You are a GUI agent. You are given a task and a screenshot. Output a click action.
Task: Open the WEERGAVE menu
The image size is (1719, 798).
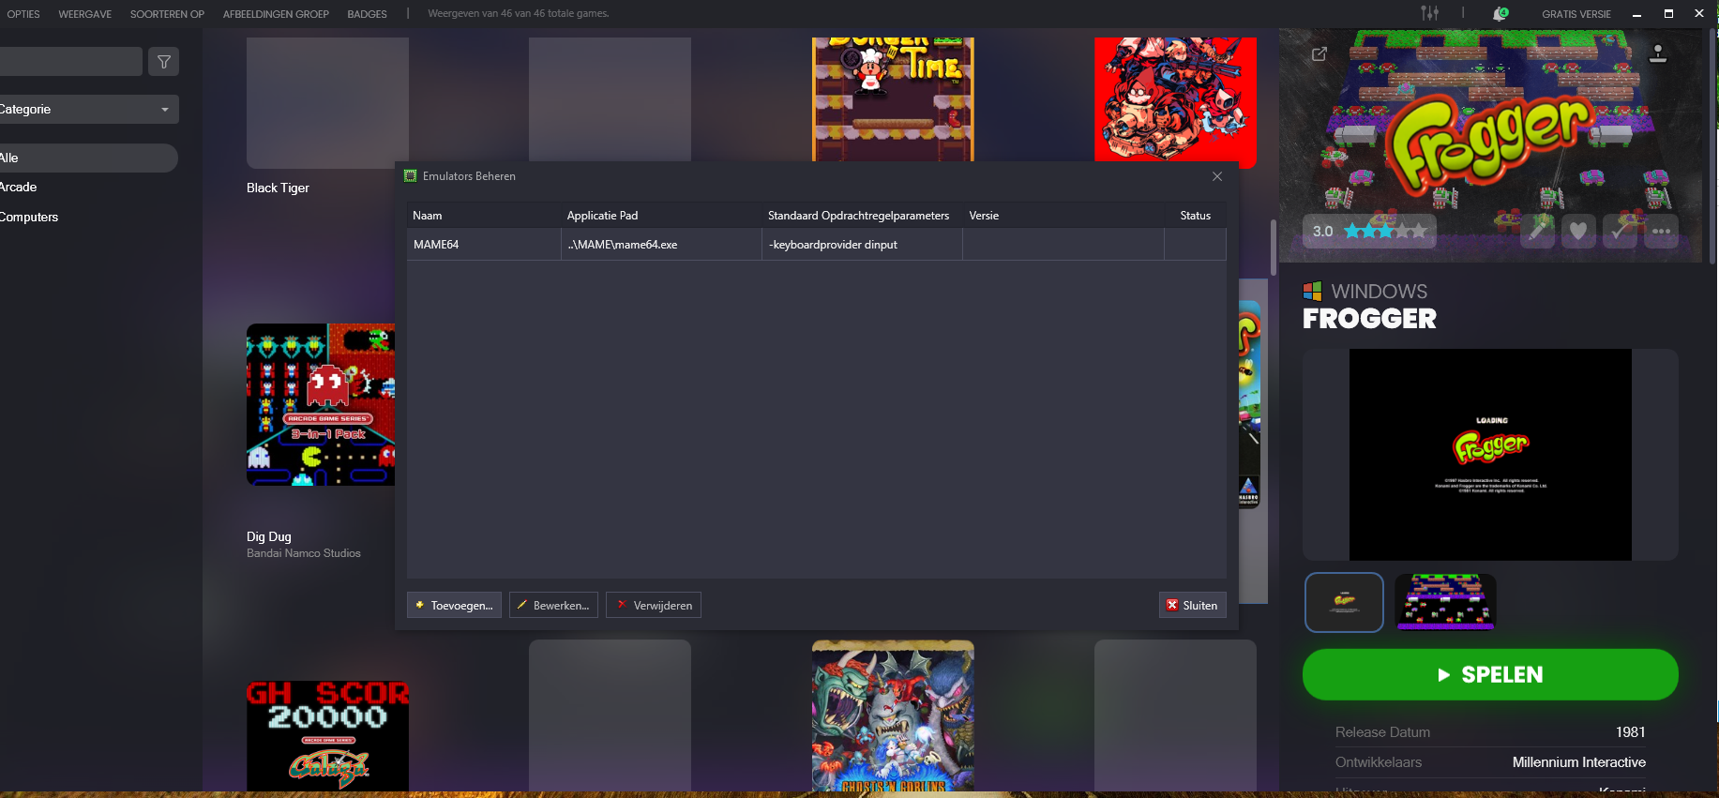(84, 14)
